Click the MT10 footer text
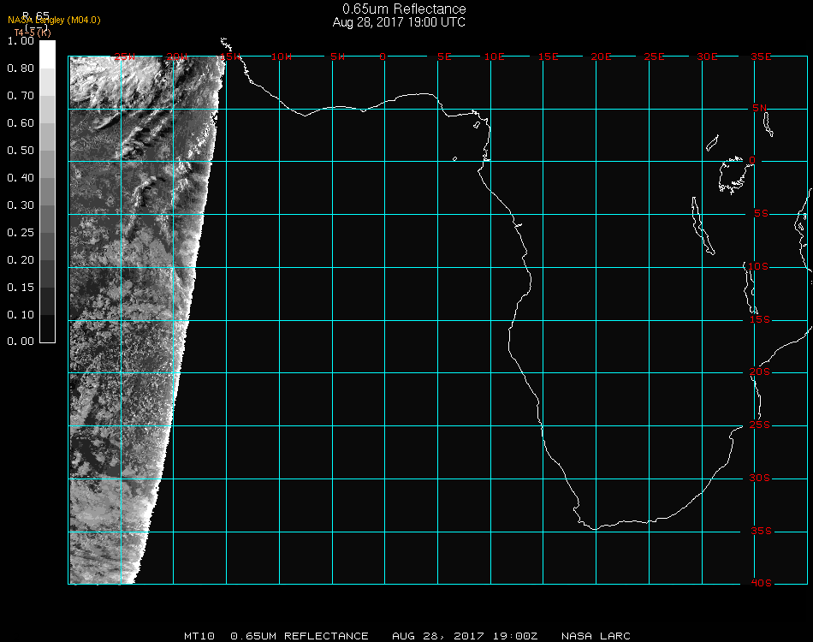 198,636
